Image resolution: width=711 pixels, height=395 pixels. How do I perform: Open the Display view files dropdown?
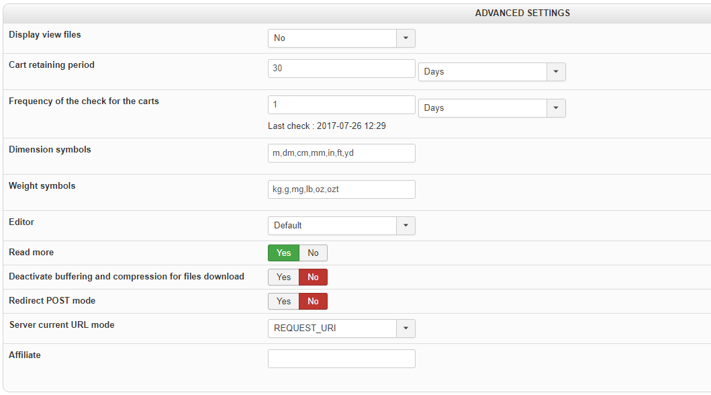(x=341, y=38)
